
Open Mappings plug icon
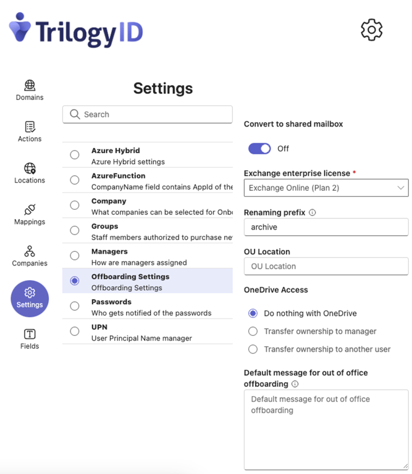click(30, 209)
